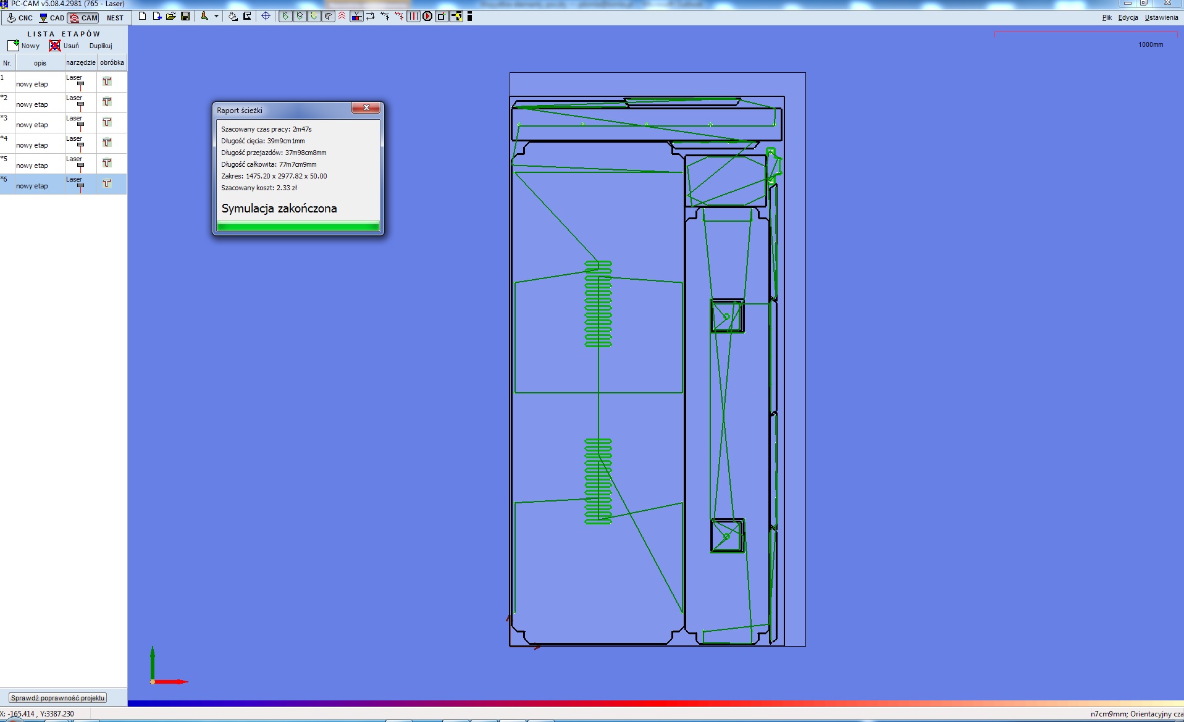
Task: Duplicate the selected stage with Duplikuj
Action: (x=101, y=46)
